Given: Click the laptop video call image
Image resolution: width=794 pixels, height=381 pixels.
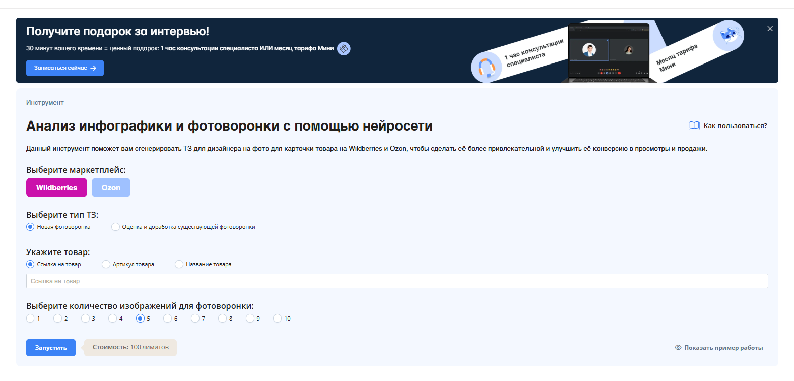Looking at the screenshot, I should coord(609,51).
